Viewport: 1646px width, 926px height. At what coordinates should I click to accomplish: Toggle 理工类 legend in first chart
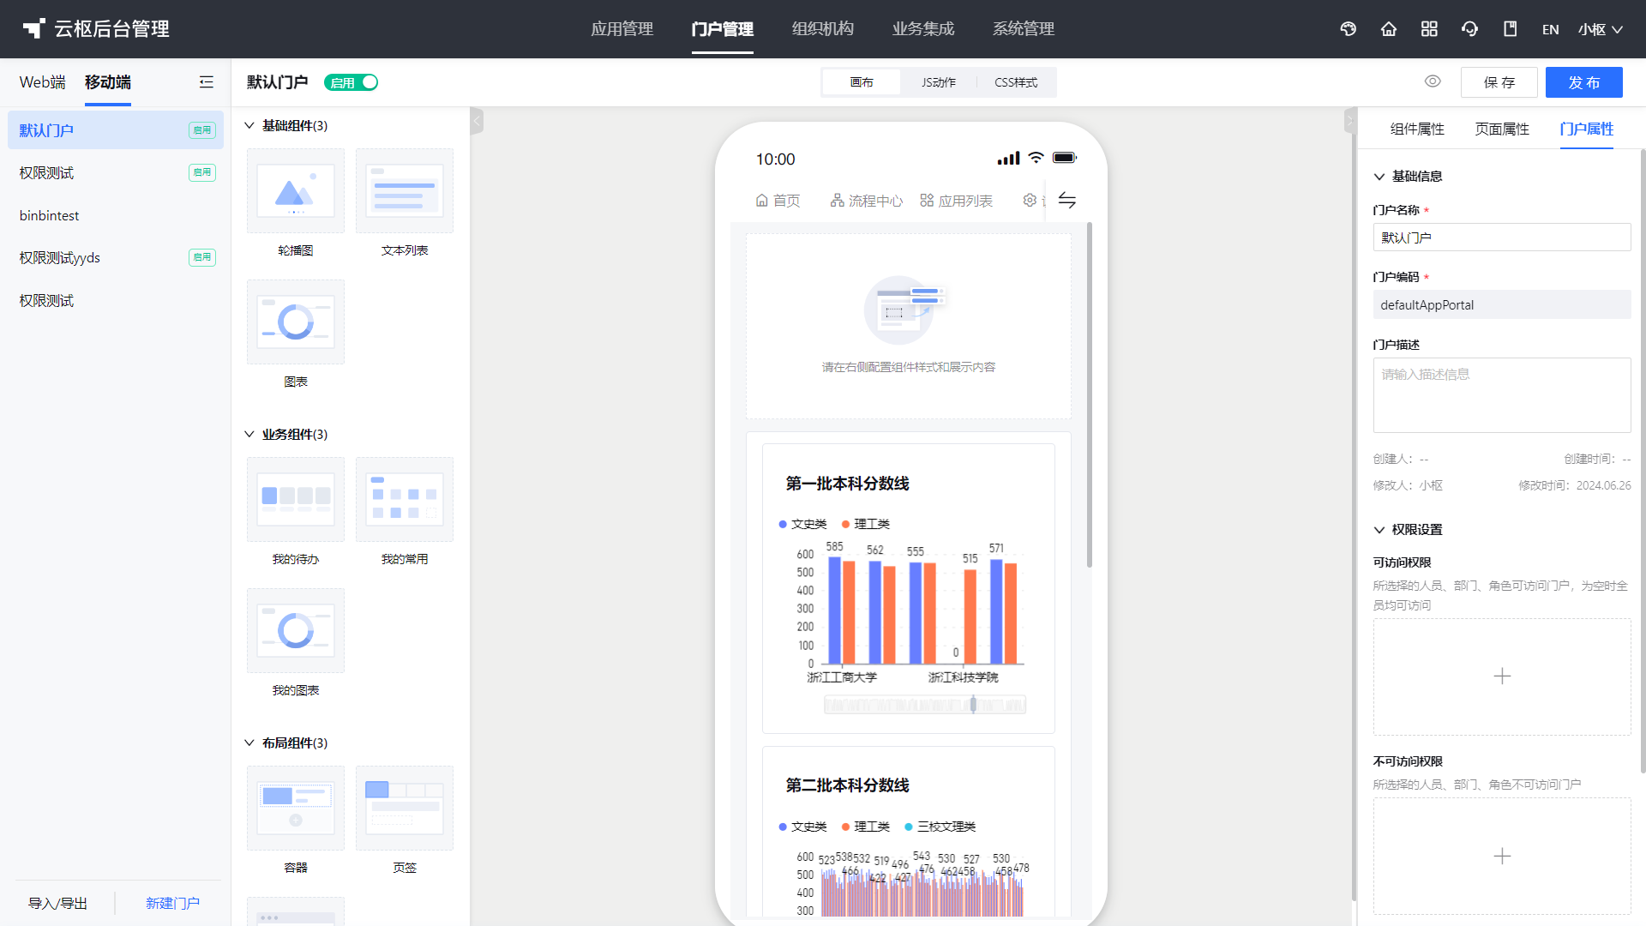coord(866,524)
